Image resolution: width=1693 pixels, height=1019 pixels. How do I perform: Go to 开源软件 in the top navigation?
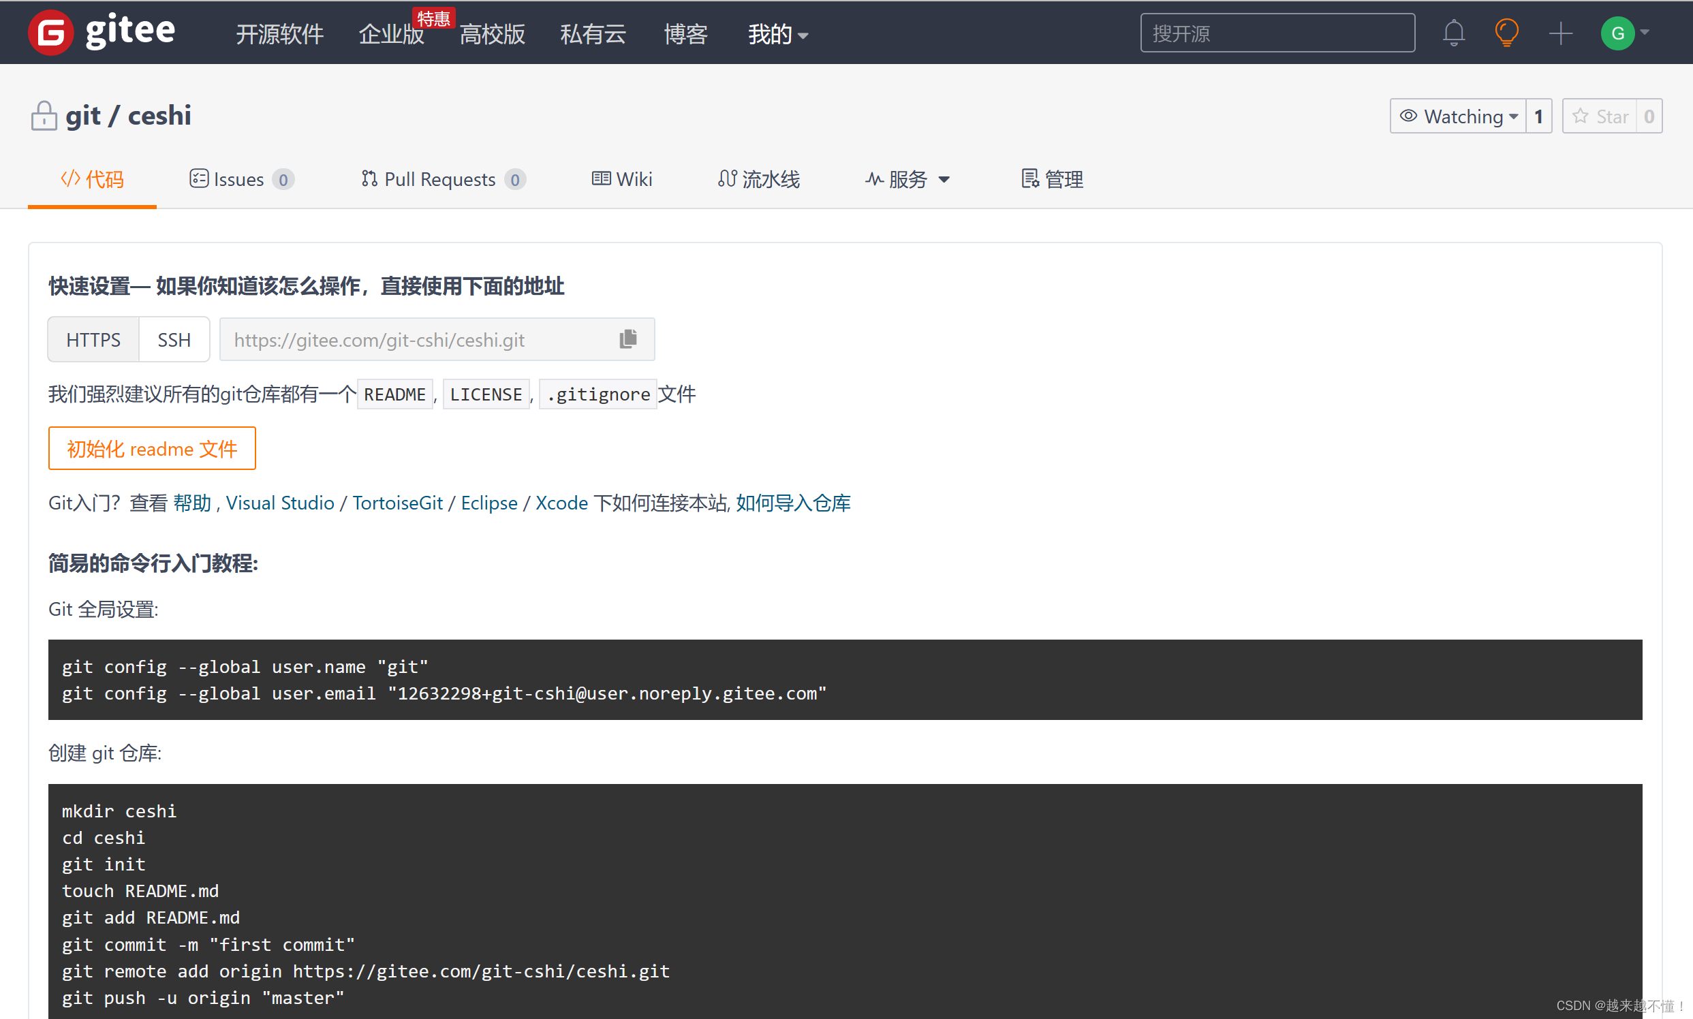click(279, 33)
